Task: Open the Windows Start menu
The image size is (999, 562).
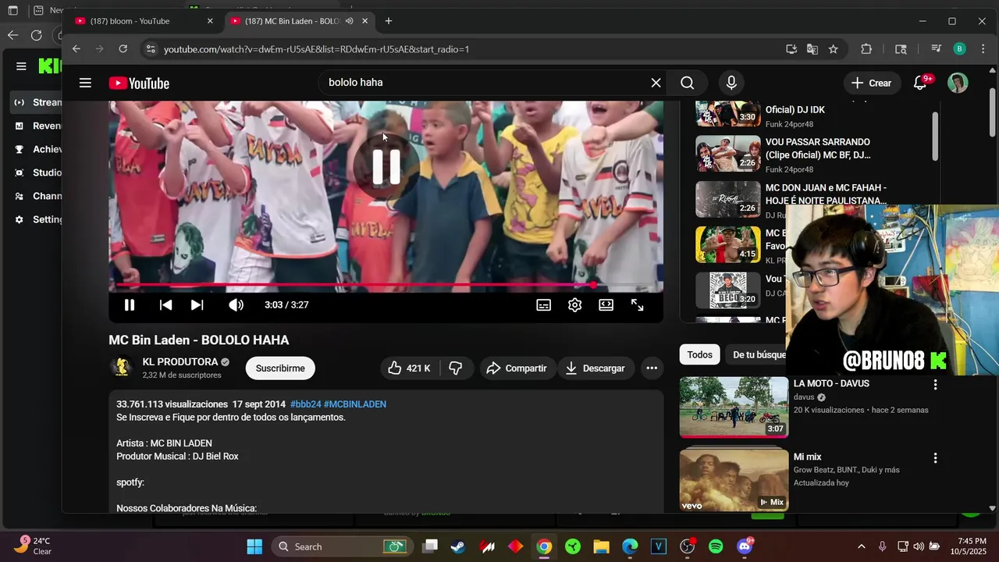Action: 254,546
